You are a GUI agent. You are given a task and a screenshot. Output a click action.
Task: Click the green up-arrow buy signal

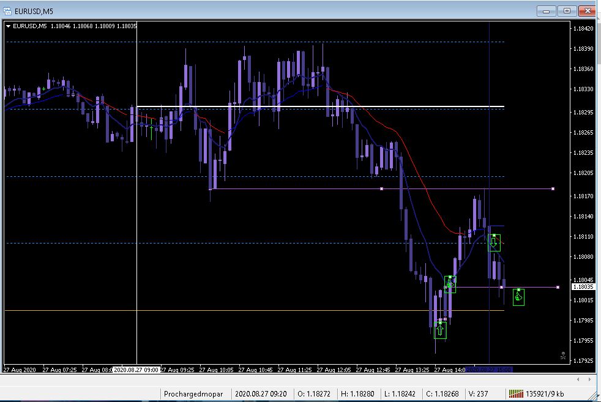pyautogui.click(x=440, y=330)
